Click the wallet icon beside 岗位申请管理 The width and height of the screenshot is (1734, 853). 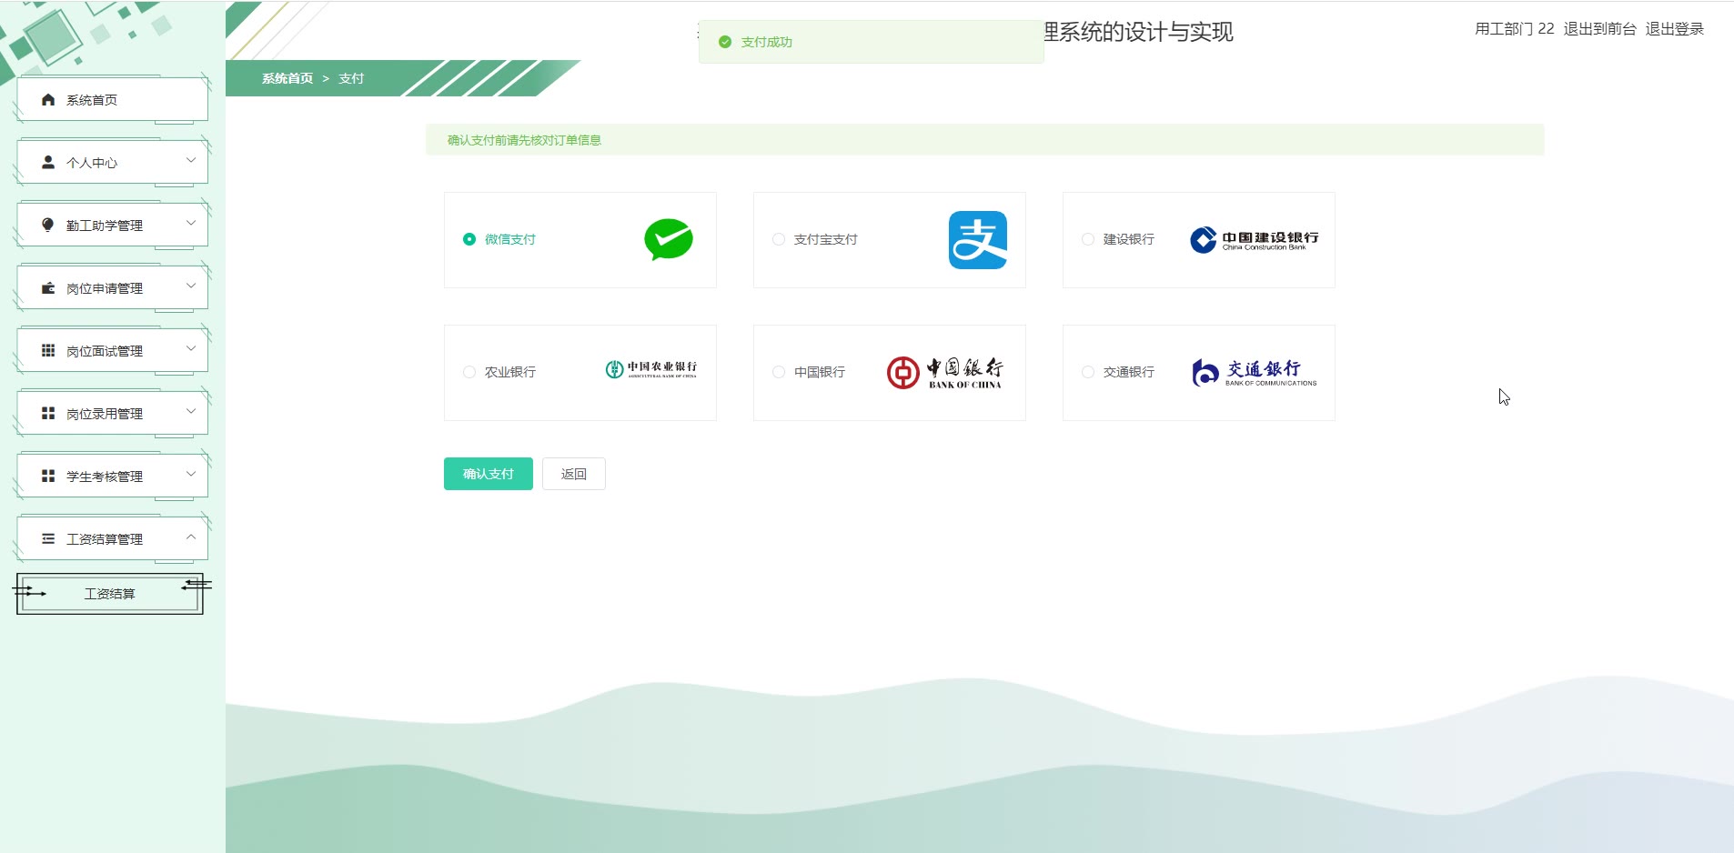coord(48,288)
